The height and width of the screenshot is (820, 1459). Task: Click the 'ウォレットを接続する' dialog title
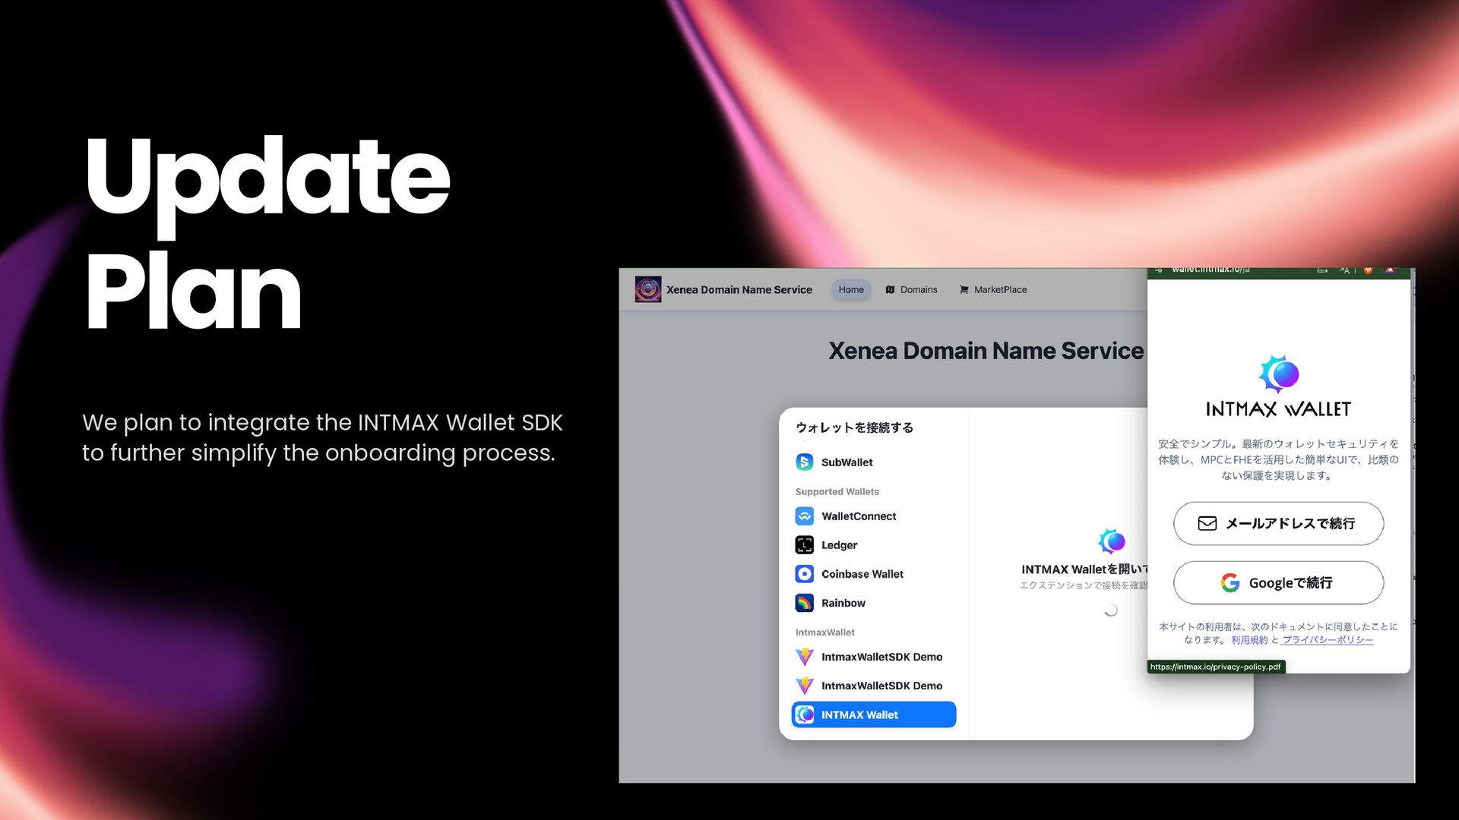coord(854,427)
